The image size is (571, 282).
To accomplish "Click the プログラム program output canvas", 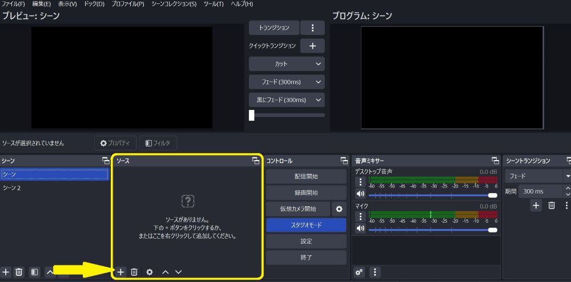I will coord(452,77).
